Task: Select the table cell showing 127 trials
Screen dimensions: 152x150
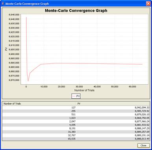Action: click(39, 107)
